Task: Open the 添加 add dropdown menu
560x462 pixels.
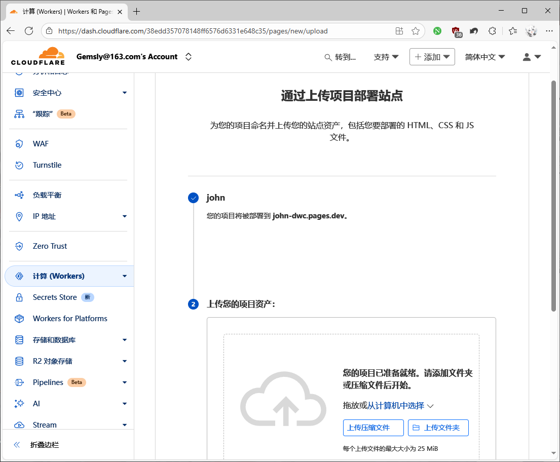Action: pos(432,57)
